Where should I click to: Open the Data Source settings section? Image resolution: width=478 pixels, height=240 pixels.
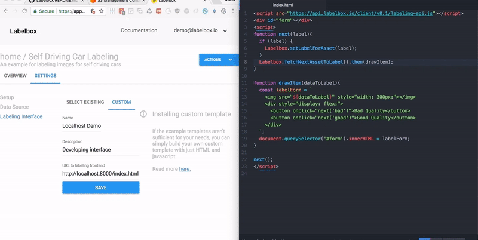pyautogui.click(x=14, y=107)
